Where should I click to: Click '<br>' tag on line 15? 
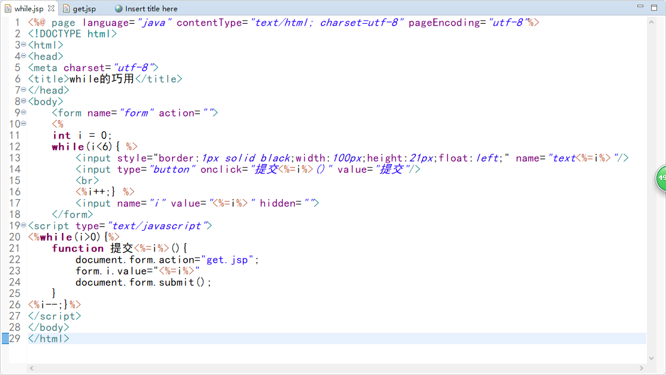point(87,181)
